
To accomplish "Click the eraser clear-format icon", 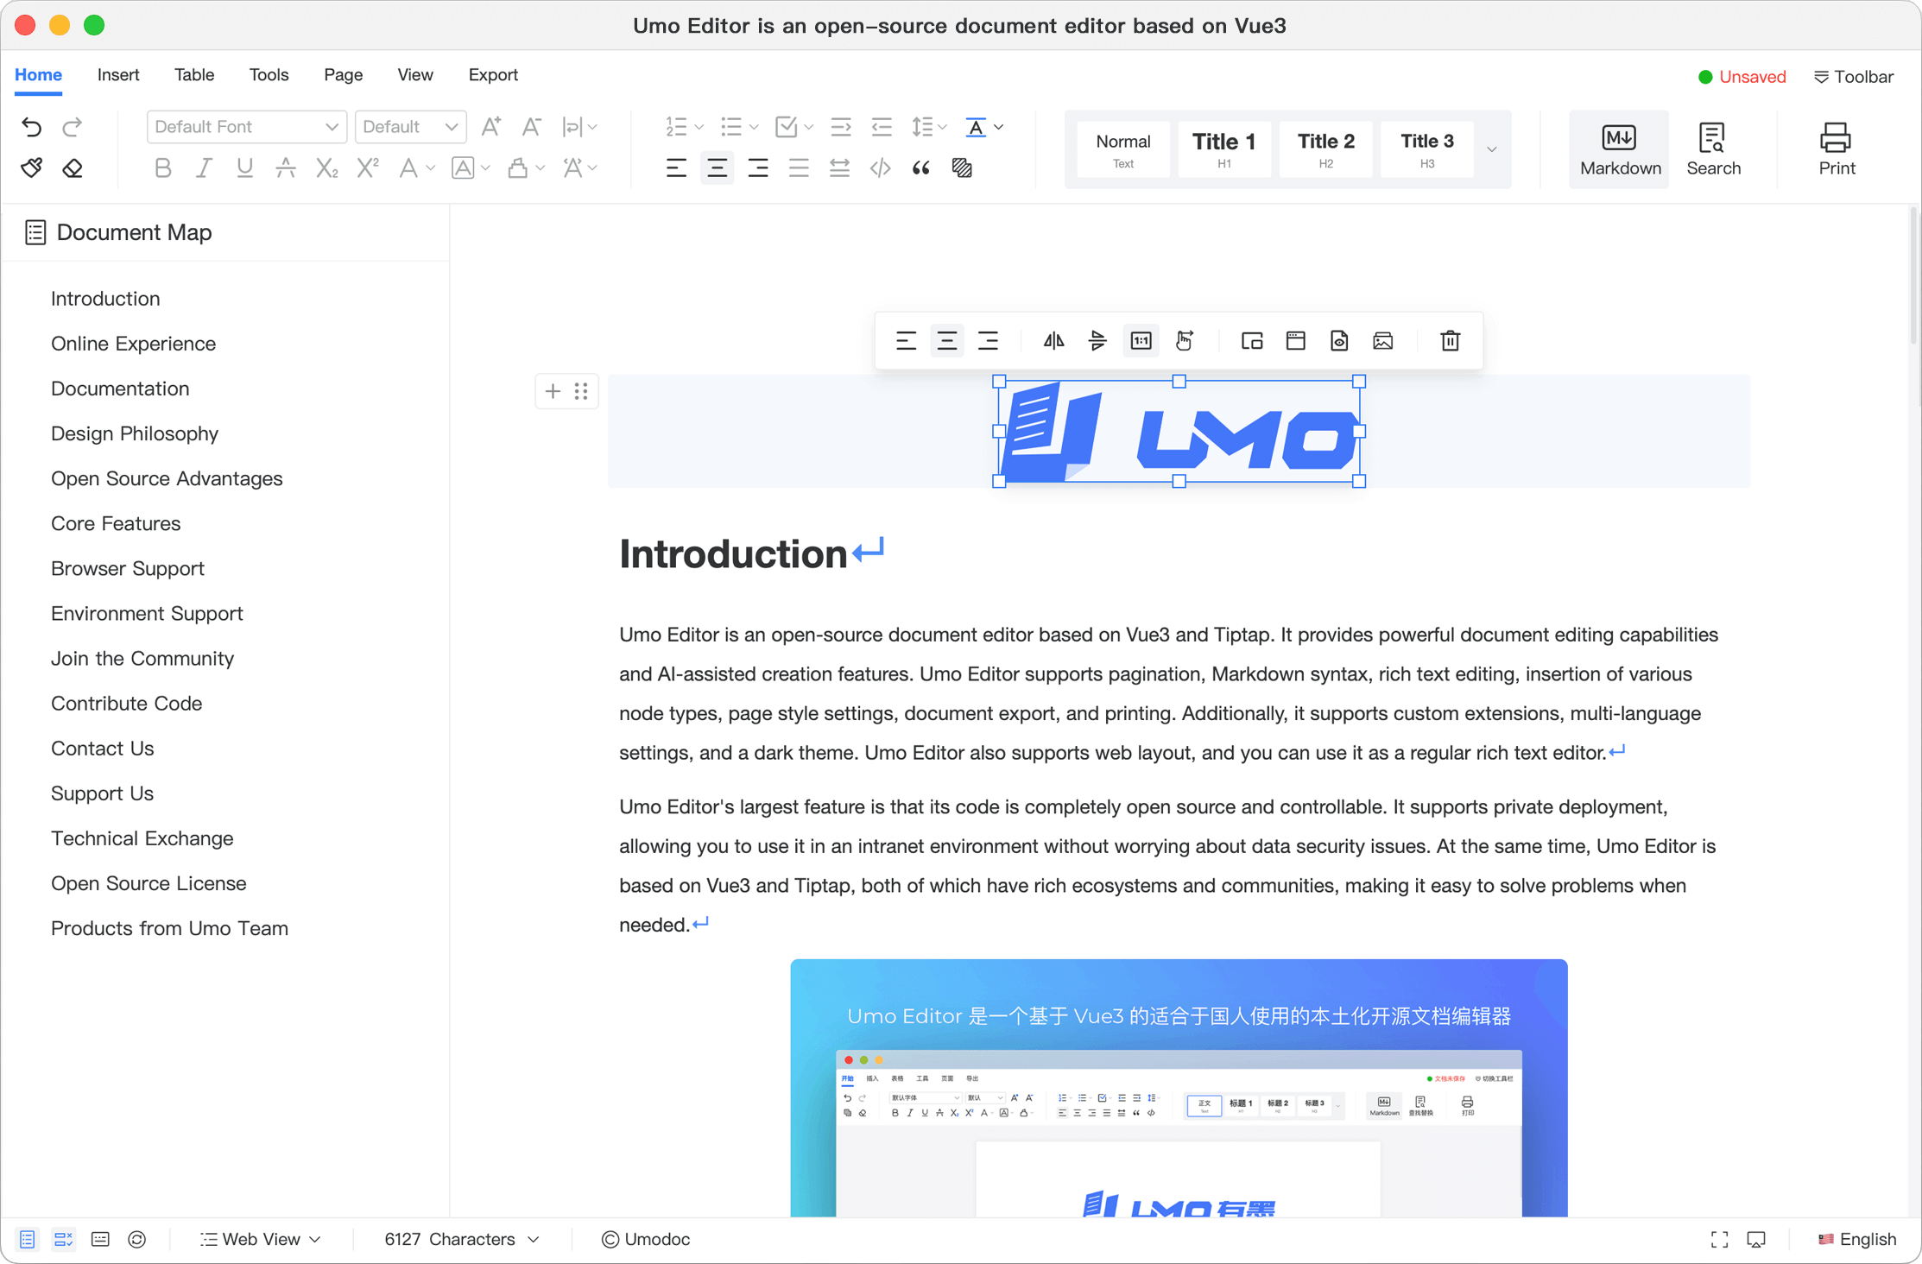I will (x=73, y=167).
